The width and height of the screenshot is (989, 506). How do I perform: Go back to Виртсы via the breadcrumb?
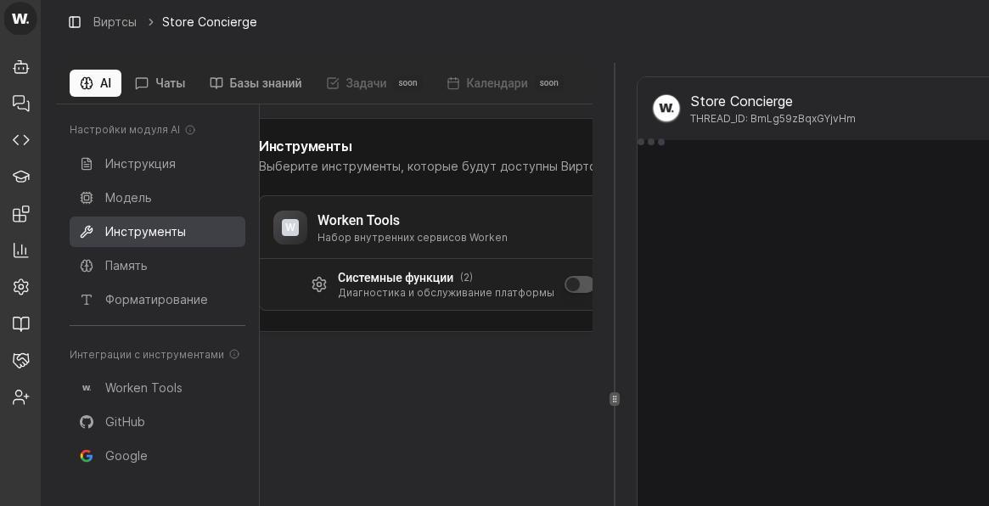pyautogui.click(x=115, y=22)
